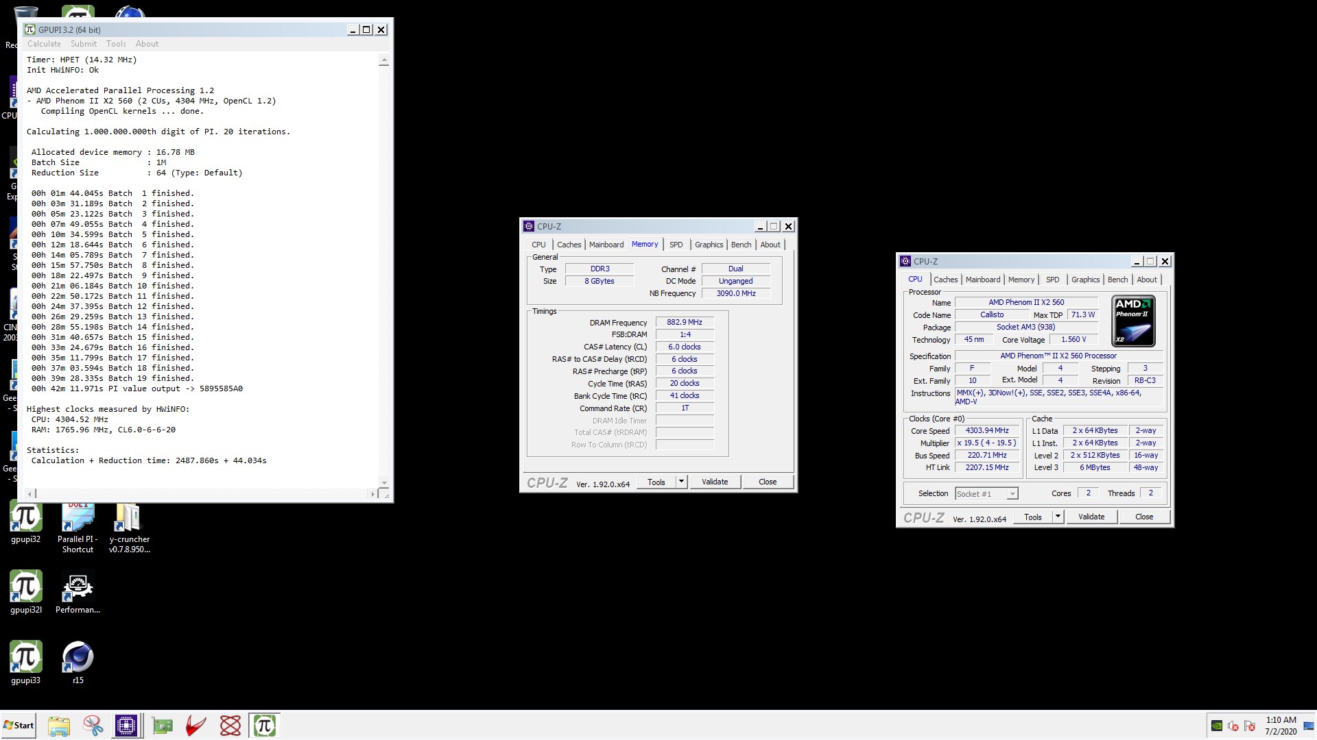Open the gpupi32 desktop shortcut

click(25, 522)
